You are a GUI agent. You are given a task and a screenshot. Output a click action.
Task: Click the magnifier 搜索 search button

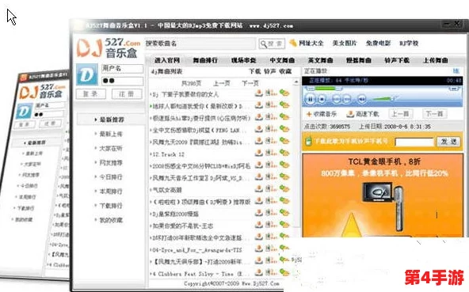click(272, 44)
